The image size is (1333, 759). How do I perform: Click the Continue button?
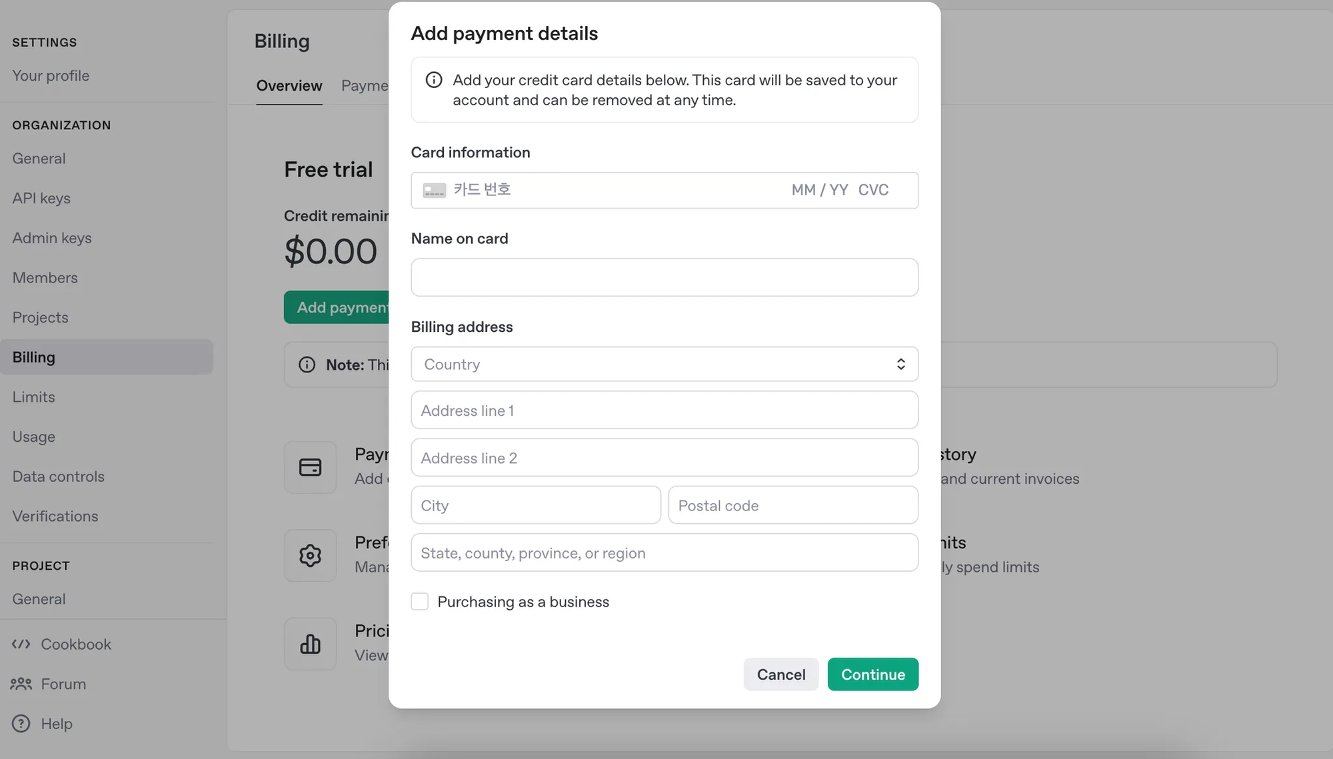click(873, 674)
